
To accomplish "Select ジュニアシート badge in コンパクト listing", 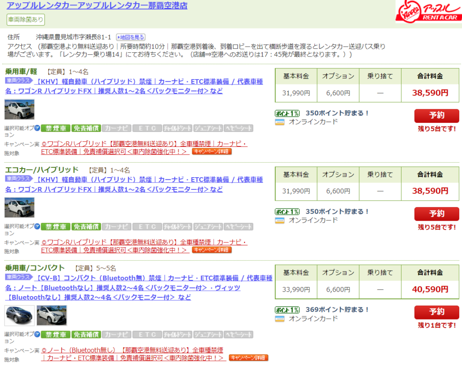I will point(208,334).
